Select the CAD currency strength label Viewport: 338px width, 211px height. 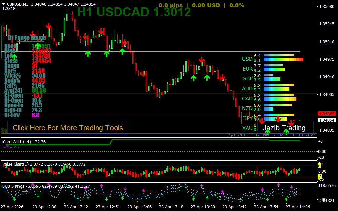tap(247, 99)
